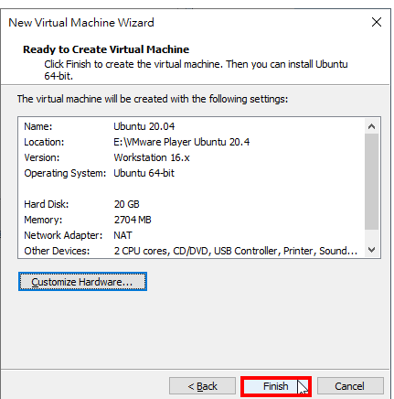This screenshot has width=394, height=399.
Task: Select the Network Adapter NAT row
Action: [x=191, y=235]
